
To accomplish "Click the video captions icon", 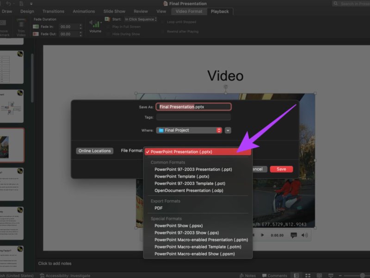I will [294, 235].
